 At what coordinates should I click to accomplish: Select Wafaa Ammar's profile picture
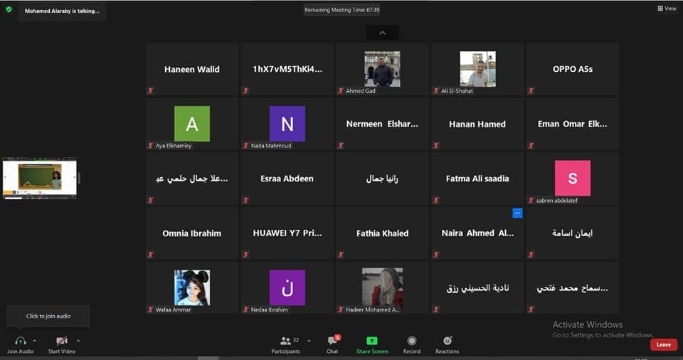click(x=192, y=287)
